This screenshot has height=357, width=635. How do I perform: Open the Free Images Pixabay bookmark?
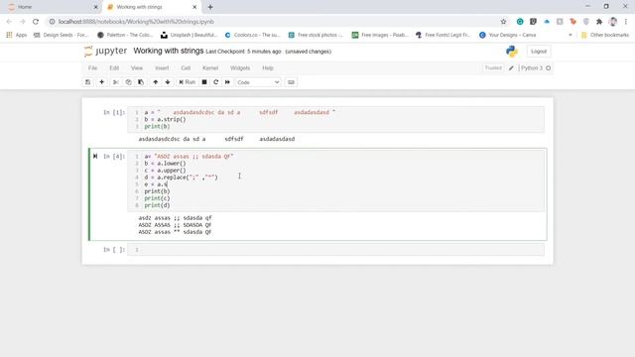380,36
